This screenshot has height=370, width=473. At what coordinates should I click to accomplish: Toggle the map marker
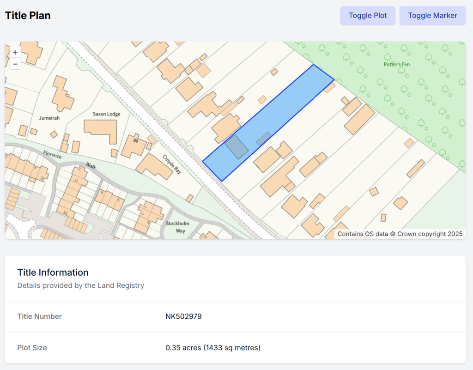coord(432,16)
